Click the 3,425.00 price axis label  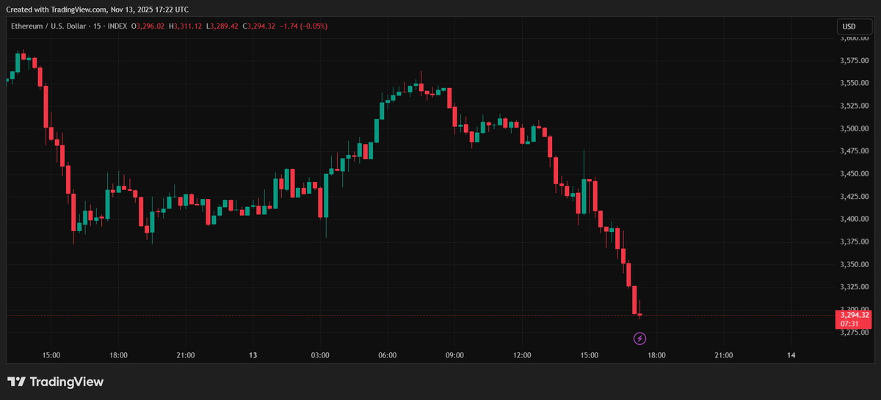point(855,196)
